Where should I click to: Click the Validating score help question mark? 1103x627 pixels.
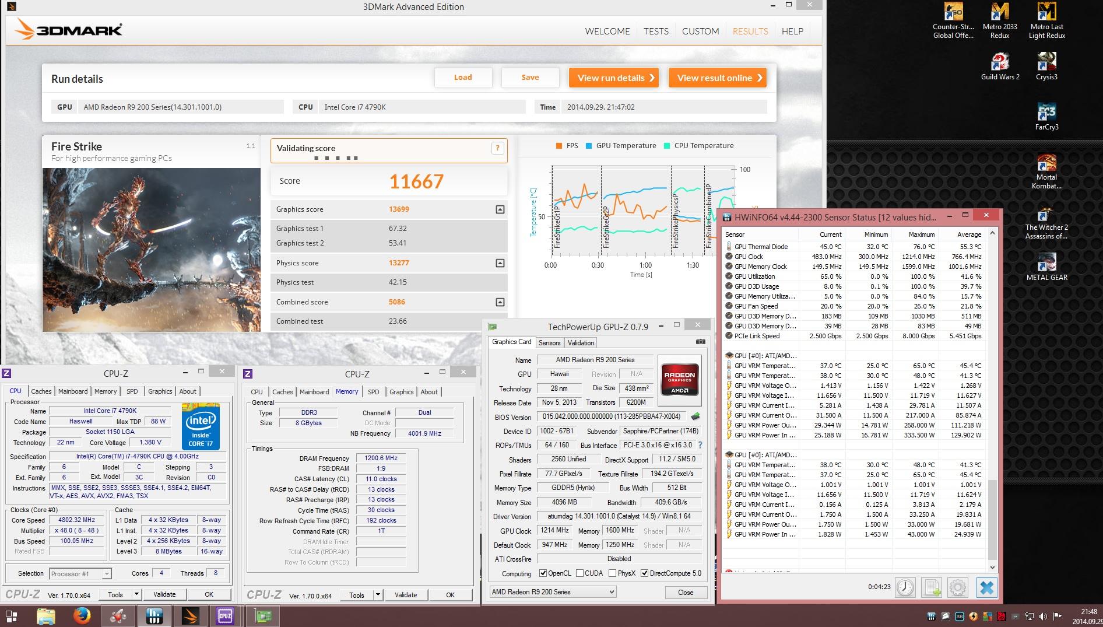497,148
